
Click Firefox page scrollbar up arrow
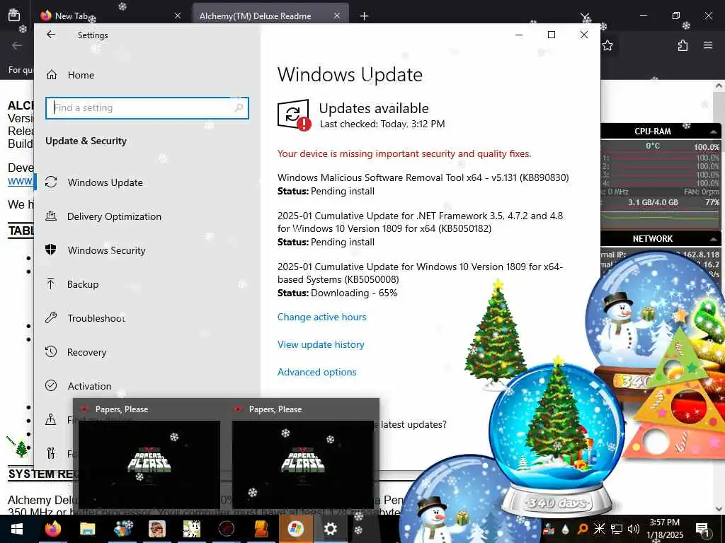tap(719, 86)
